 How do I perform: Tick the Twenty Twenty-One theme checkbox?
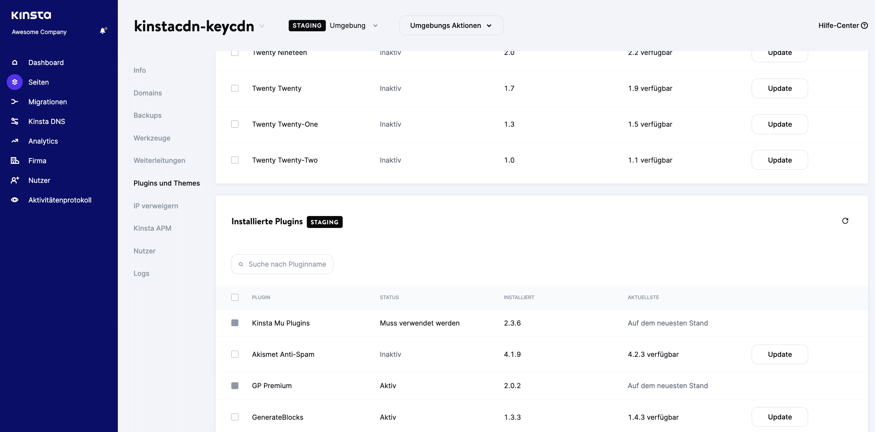click(235, 124)
